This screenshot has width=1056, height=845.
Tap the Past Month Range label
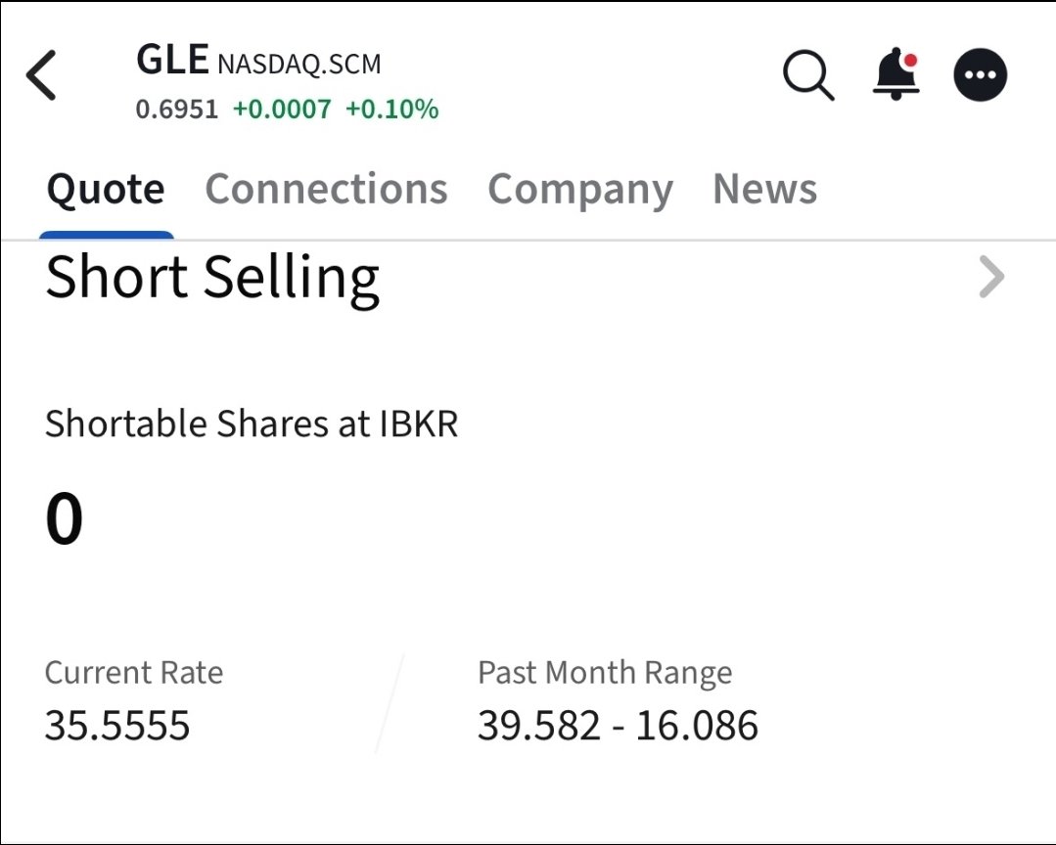605,673
